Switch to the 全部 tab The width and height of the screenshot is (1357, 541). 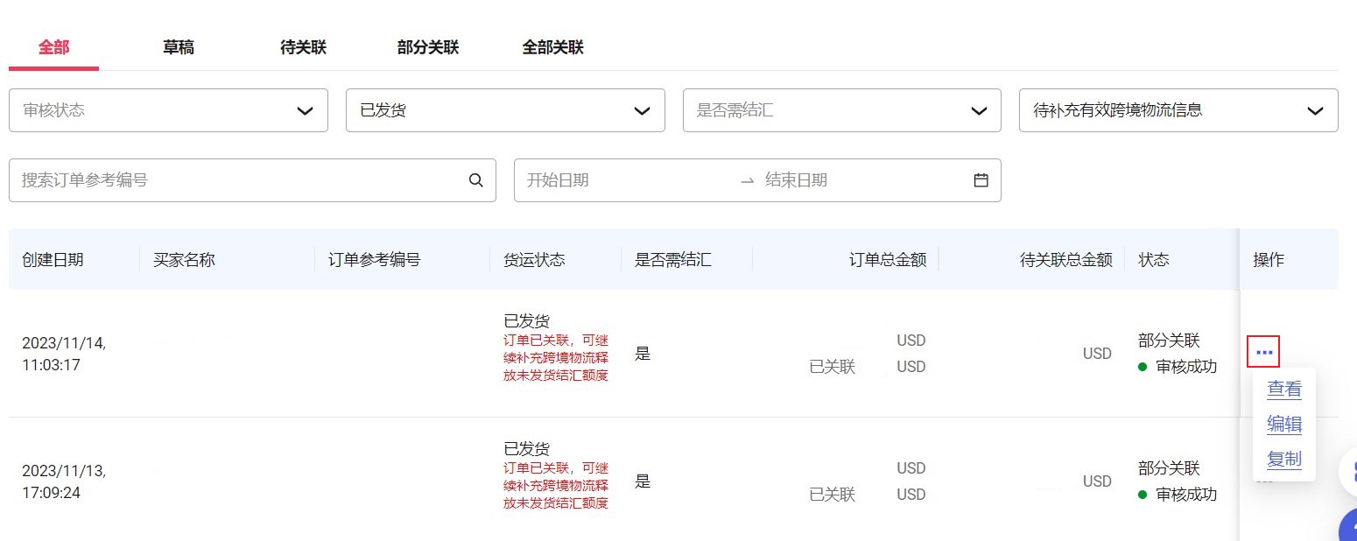tap(53, 47)
